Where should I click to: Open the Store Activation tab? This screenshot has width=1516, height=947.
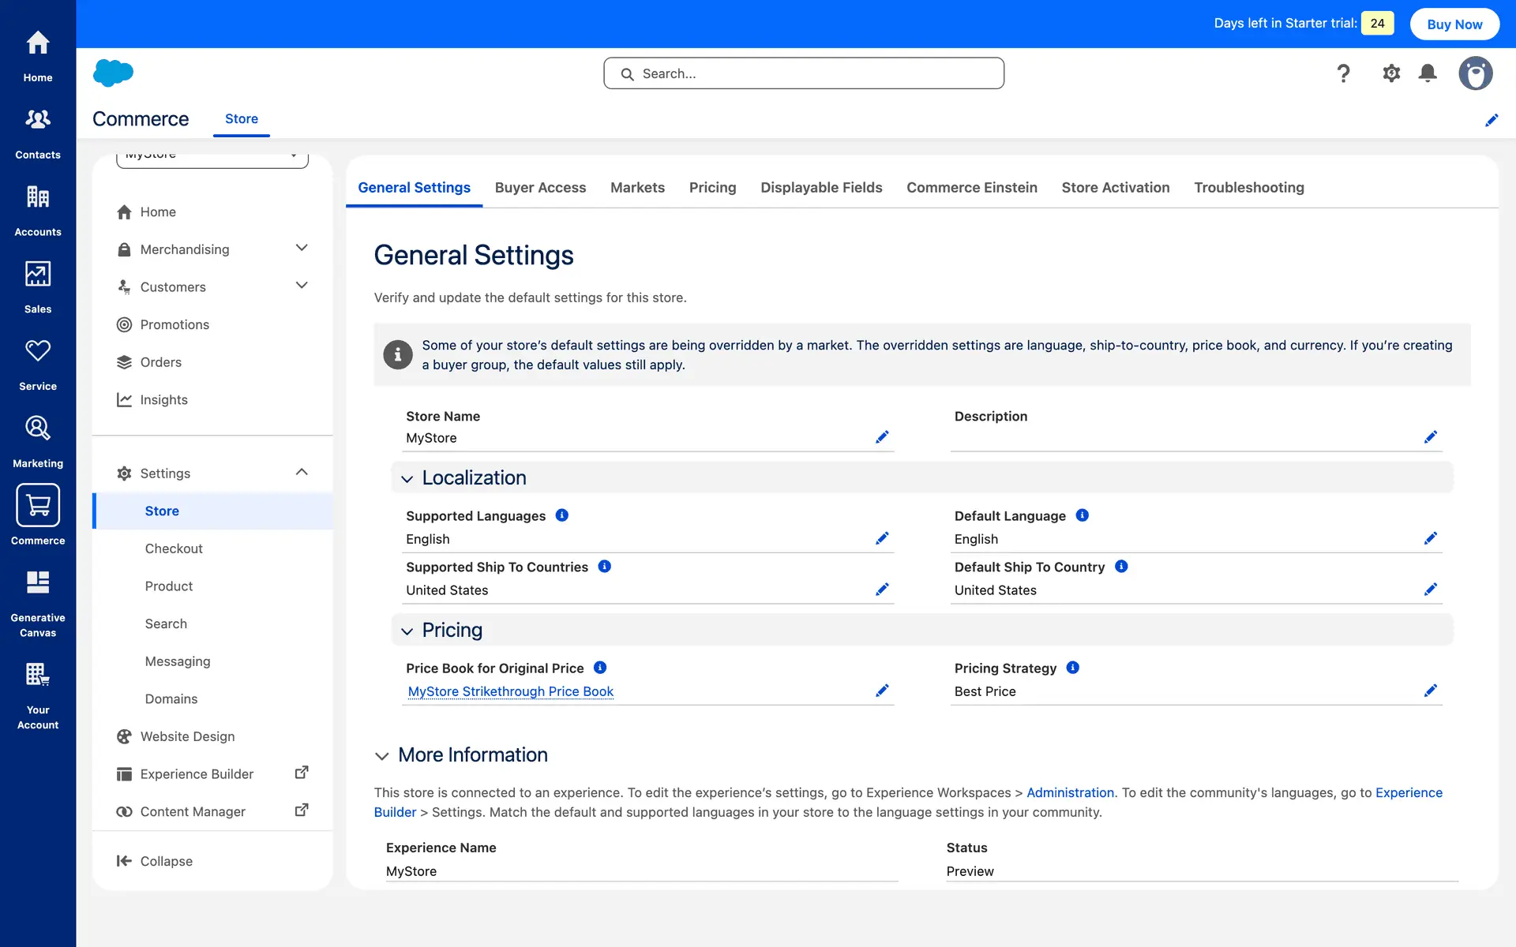pyautogui.click(x=1115, y=188)
